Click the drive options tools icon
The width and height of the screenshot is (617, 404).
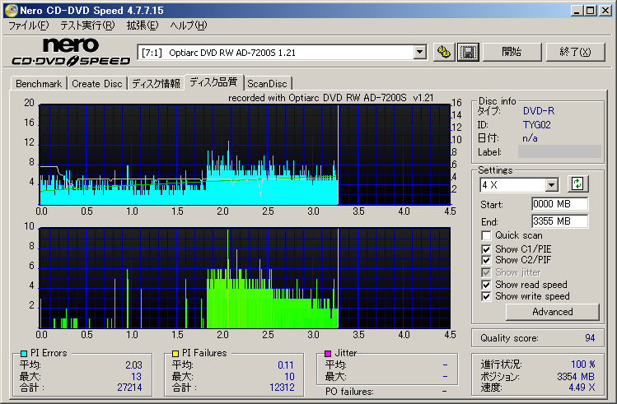pos(444,52)
